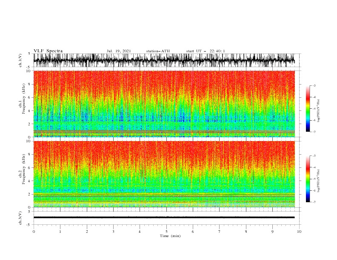This screenshot has height=260, width=337.
Task: Click the ch.3 flat voltage trace
Action: coord(164,218)
